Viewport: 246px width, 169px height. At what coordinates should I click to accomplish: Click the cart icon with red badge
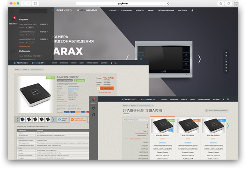13,20
